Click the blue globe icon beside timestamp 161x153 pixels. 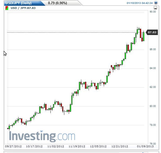156,3
